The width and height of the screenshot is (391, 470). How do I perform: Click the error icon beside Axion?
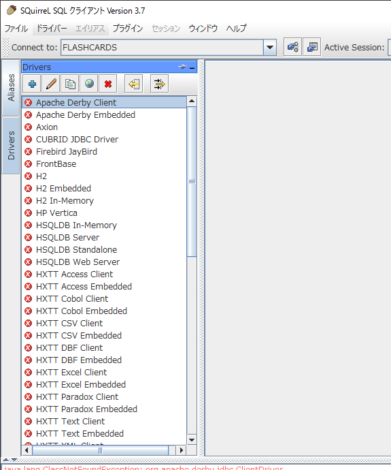pyautogui.click(x=29, y=127)
